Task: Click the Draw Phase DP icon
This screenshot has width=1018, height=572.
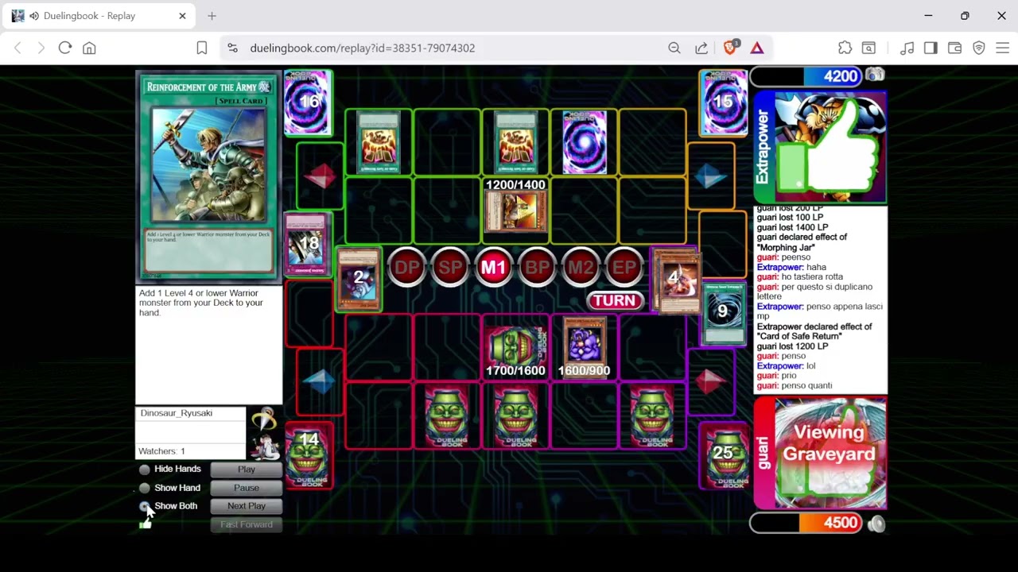Action: click(x=407, y=268)
